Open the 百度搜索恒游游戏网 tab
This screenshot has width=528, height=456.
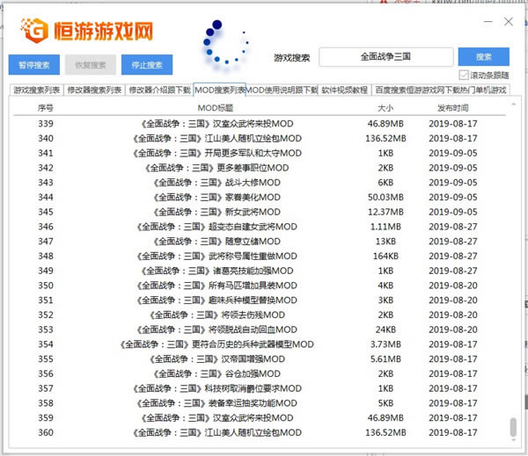(441, 90)
